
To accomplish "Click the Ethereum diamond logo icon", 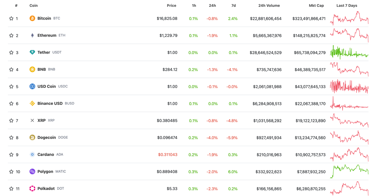I will tap(32, 35).
